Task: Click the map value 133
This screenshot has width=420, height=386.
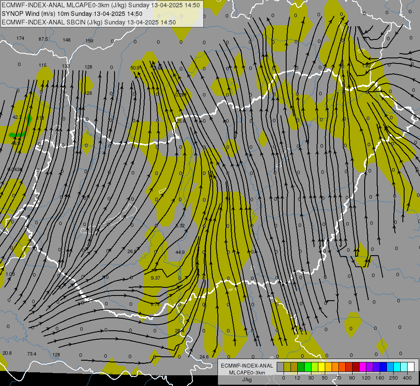Action: (x=66, y=66)
